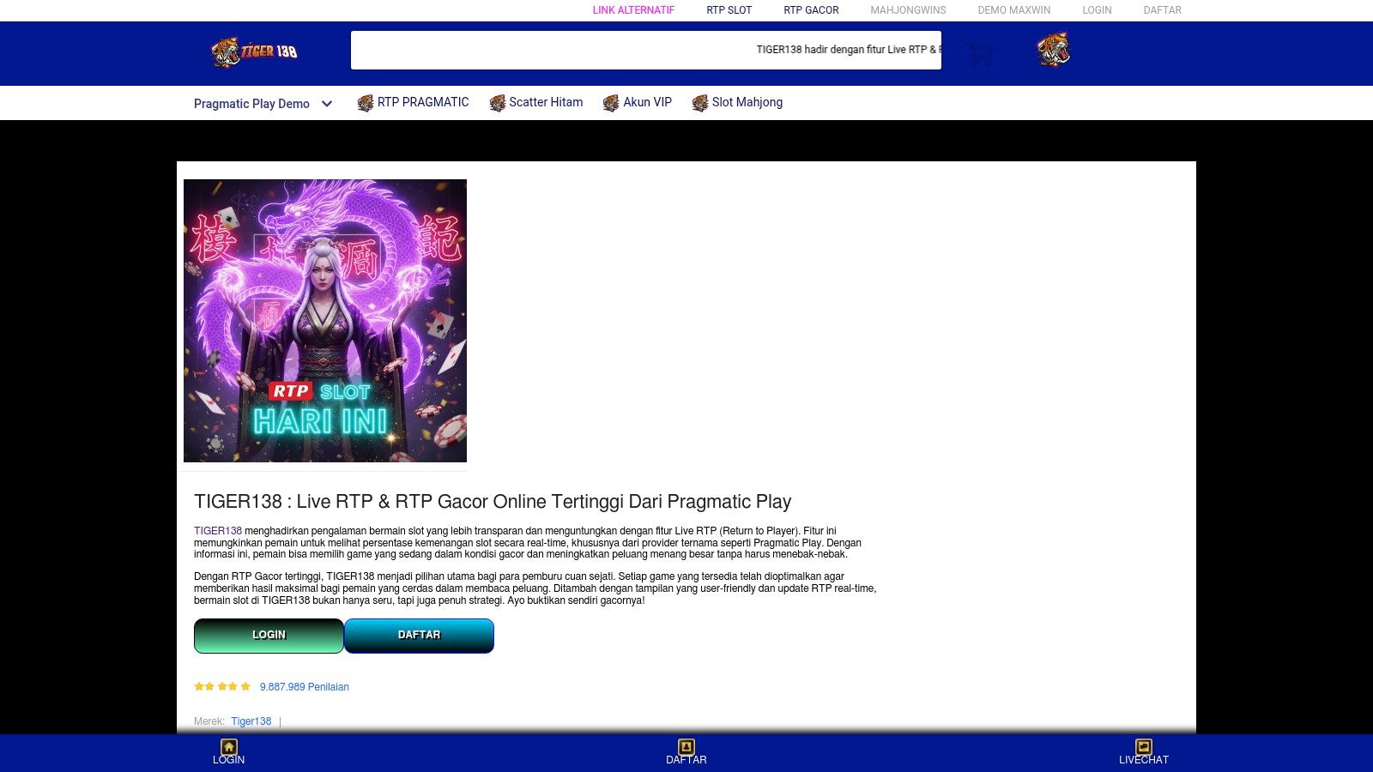1373x772 pixels.
Task: Click the tiger icon beside RTP PRAGMATIC
Action: 366,103
